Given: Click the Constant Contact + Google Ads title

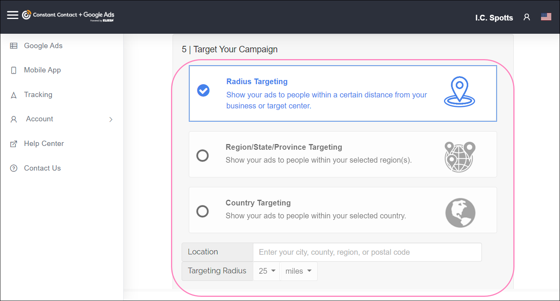Looking at the screenshot, I should [74, 15].
